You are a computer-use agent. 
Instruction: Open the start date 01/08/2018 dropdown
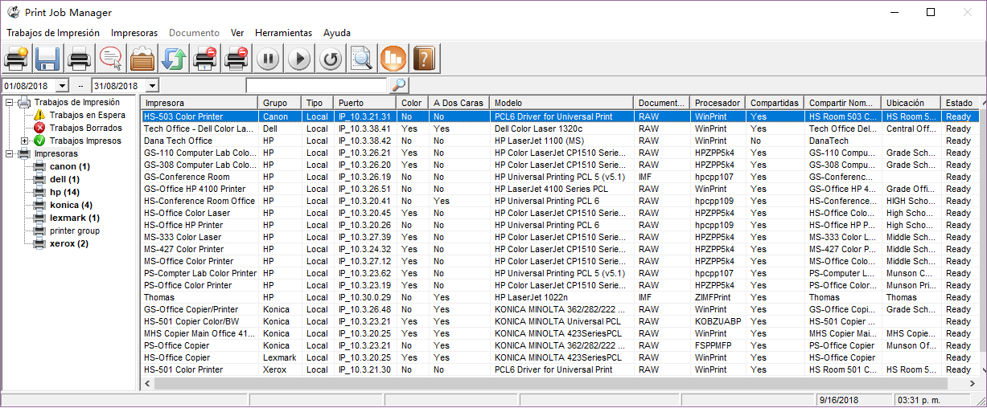click(x=62, y=85)
